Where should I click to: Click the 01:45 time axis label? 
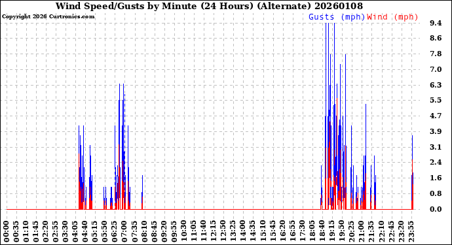36,232
